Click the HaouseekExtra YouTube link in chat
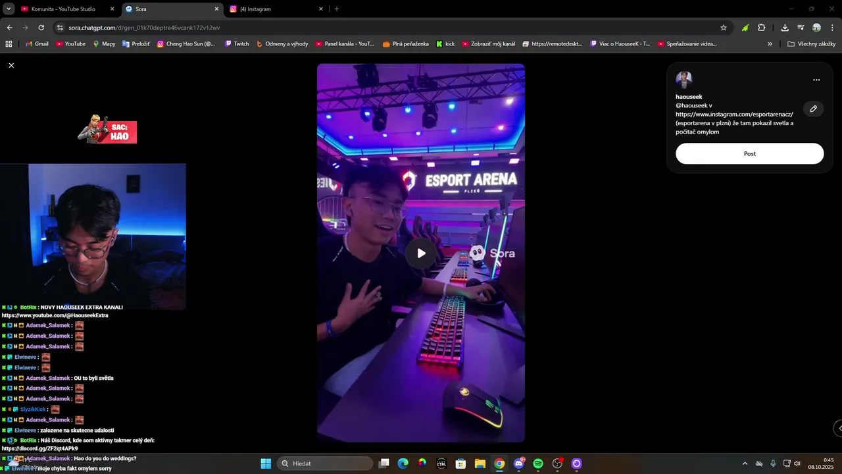 click(x=55, y=315)
